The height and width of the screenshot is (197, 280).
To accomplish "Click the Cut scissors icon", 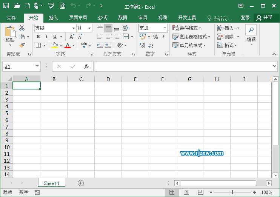I will (x=22, y=28).
